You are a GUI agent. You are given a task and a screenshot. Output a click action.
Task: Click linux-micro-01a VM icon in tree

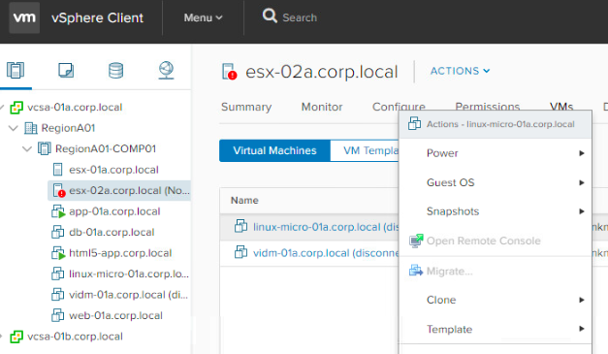[58, 274]
